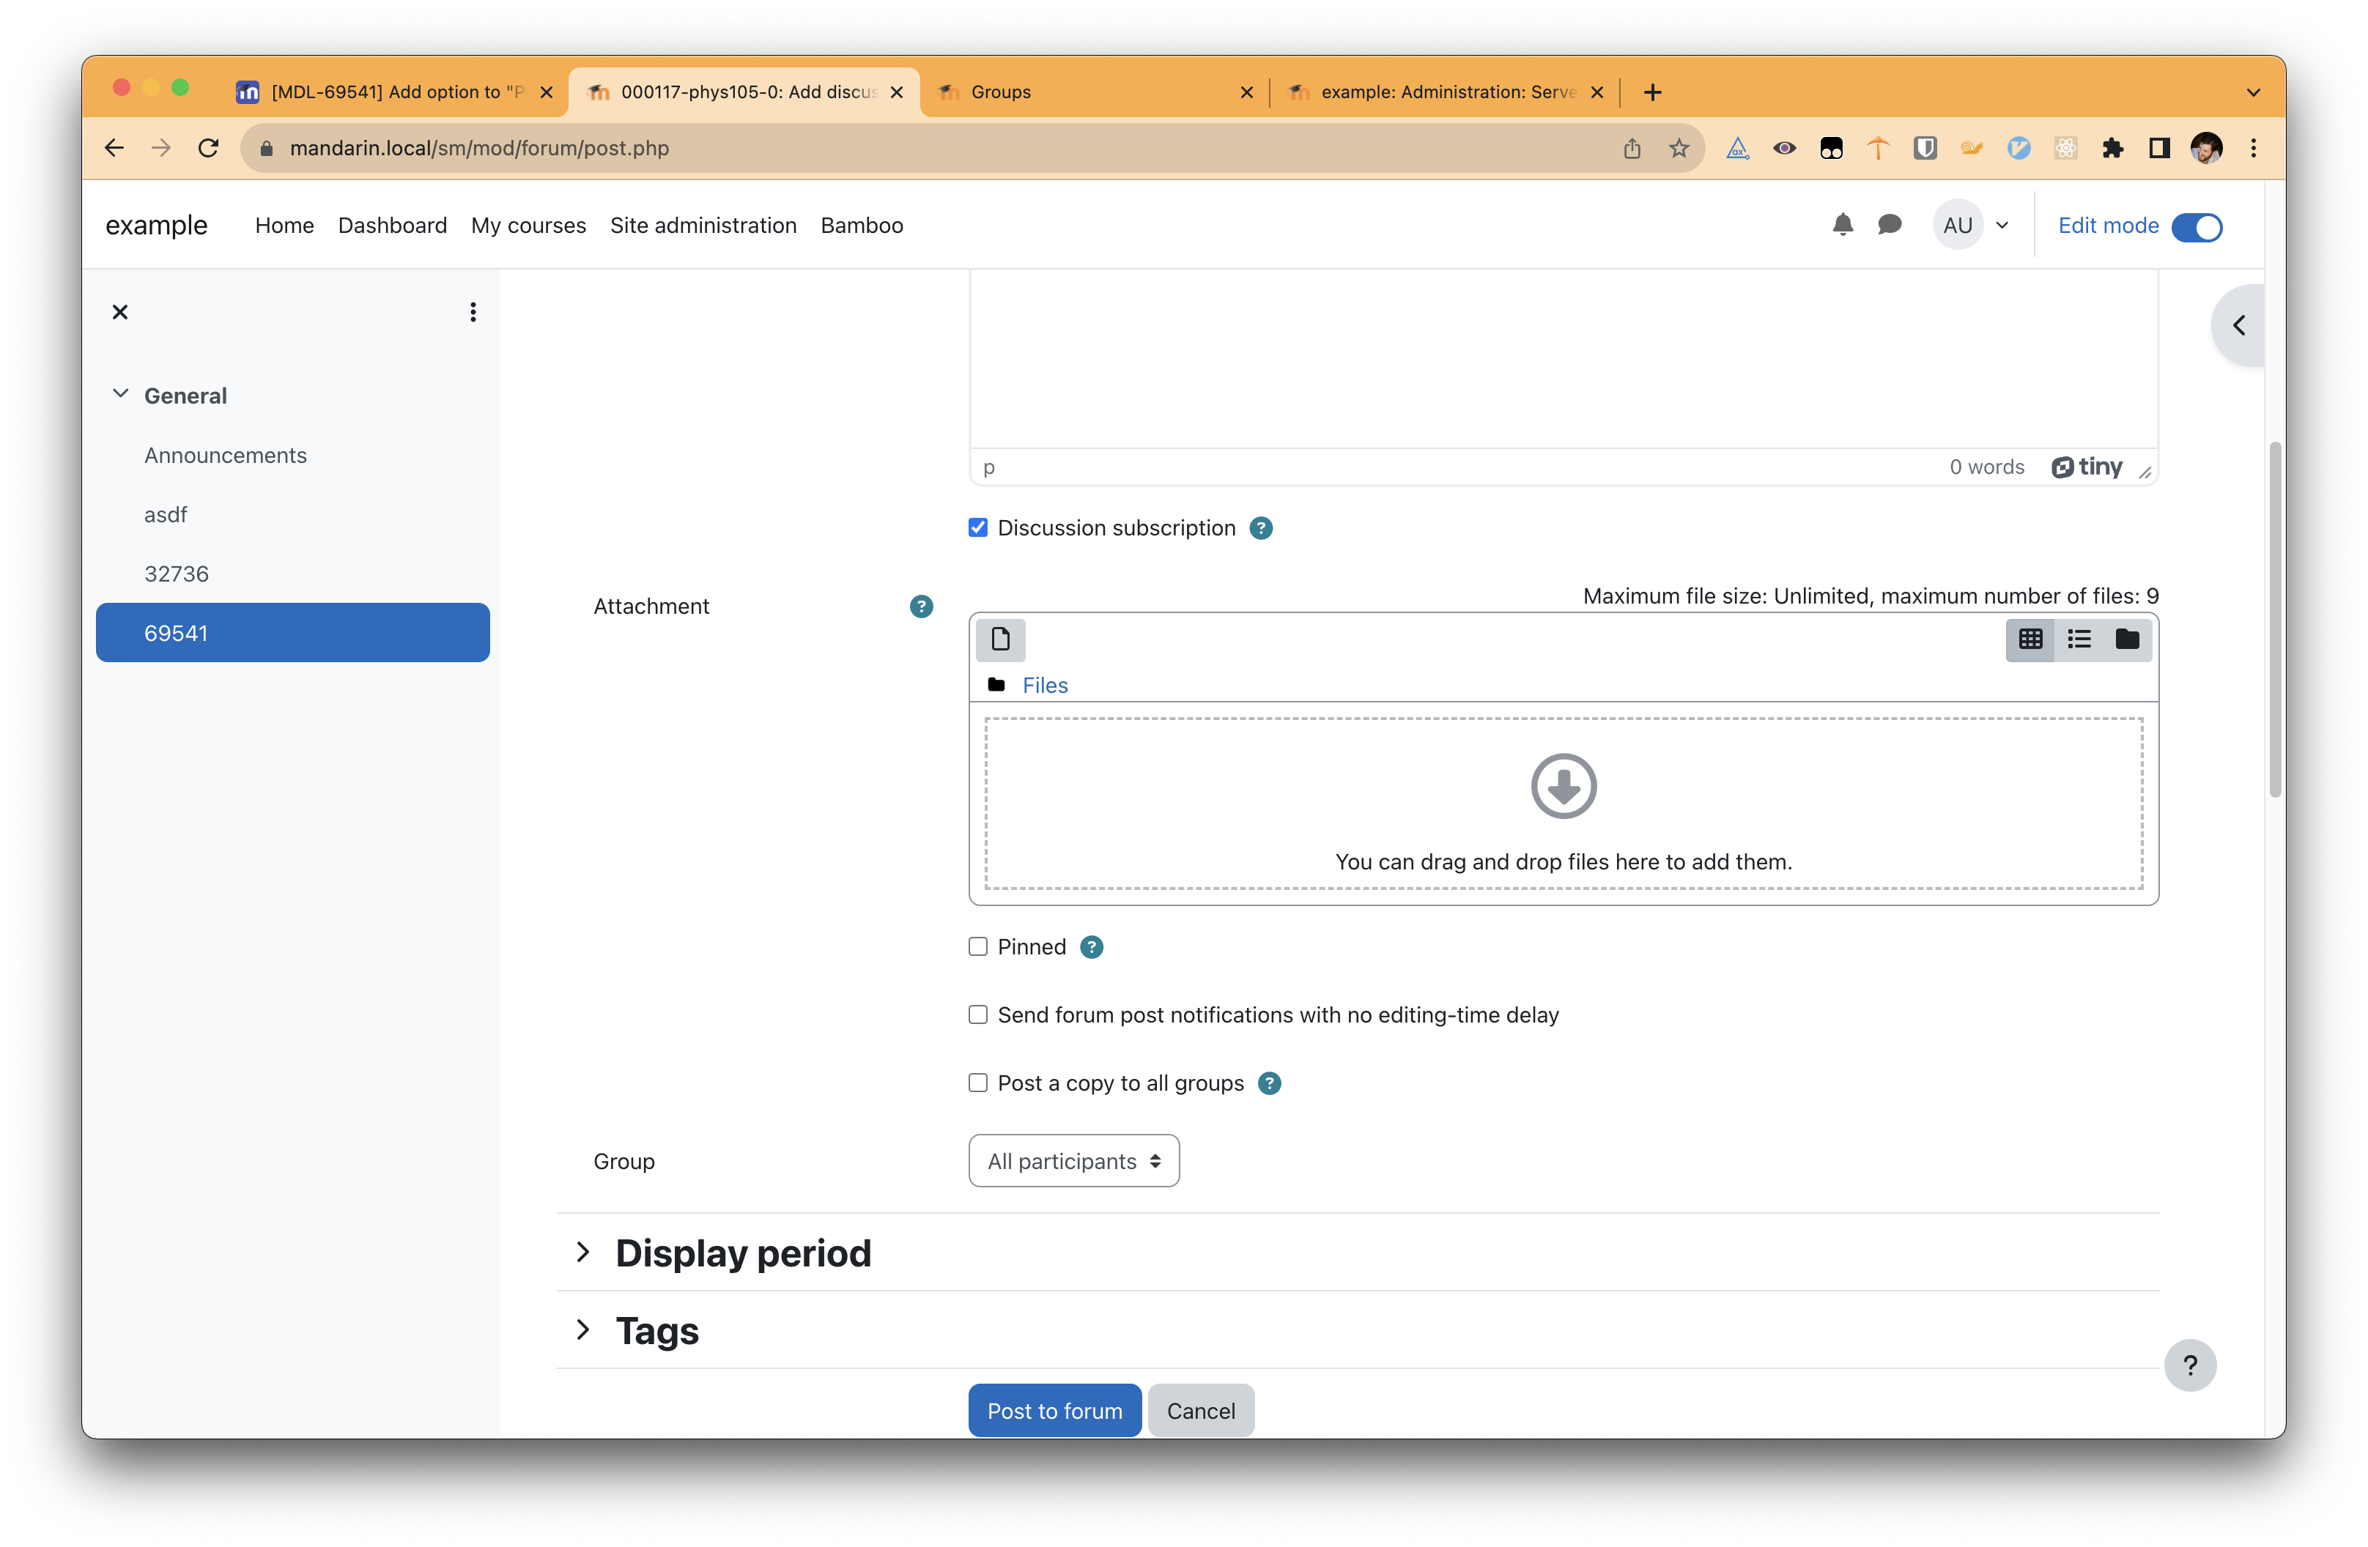This screenshot has height=1547, width=2368.
Task: Click the round help button in footer
Action: 2190,1365
